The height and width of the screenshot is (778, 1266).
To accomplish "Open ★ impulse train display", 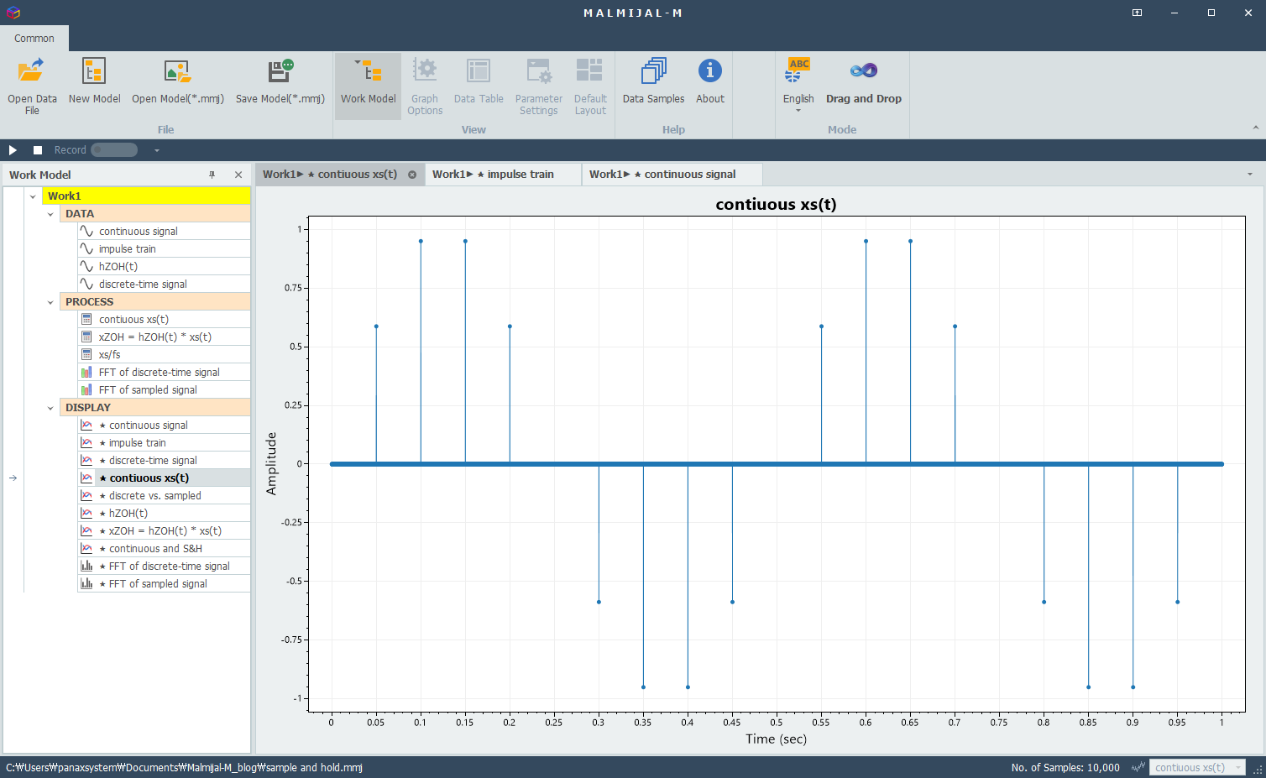I will [x=164, y=442].
